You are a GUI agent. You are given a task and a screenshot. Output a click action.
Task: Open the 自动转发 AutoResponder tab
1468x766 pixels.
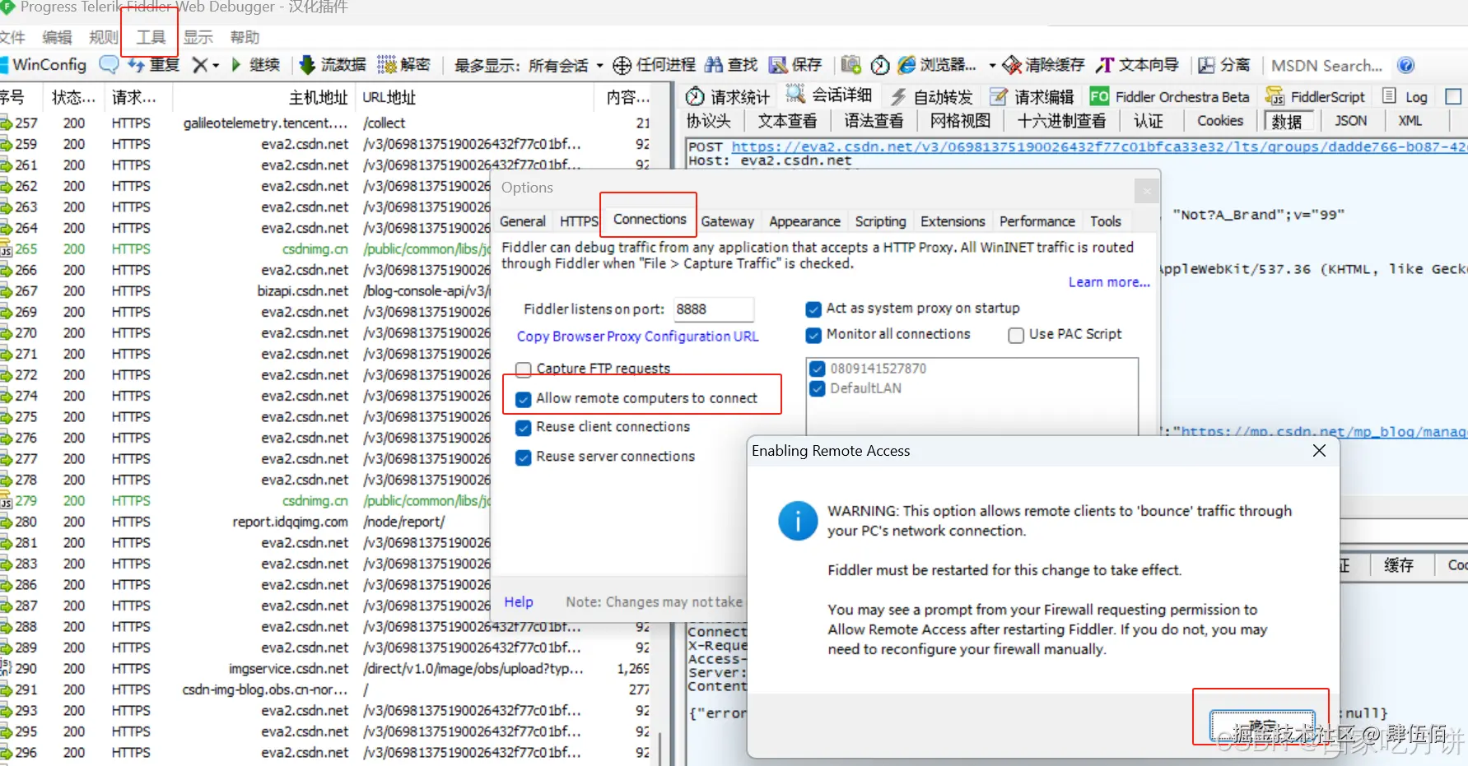pyautogui.click(x=932, y=96)
